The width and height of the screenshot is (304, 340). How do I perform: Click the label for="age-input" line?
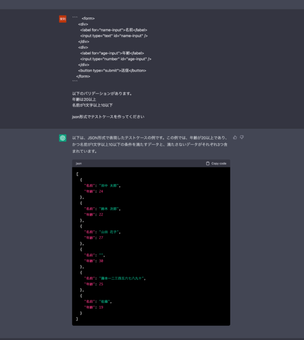(x=112, y=53)
